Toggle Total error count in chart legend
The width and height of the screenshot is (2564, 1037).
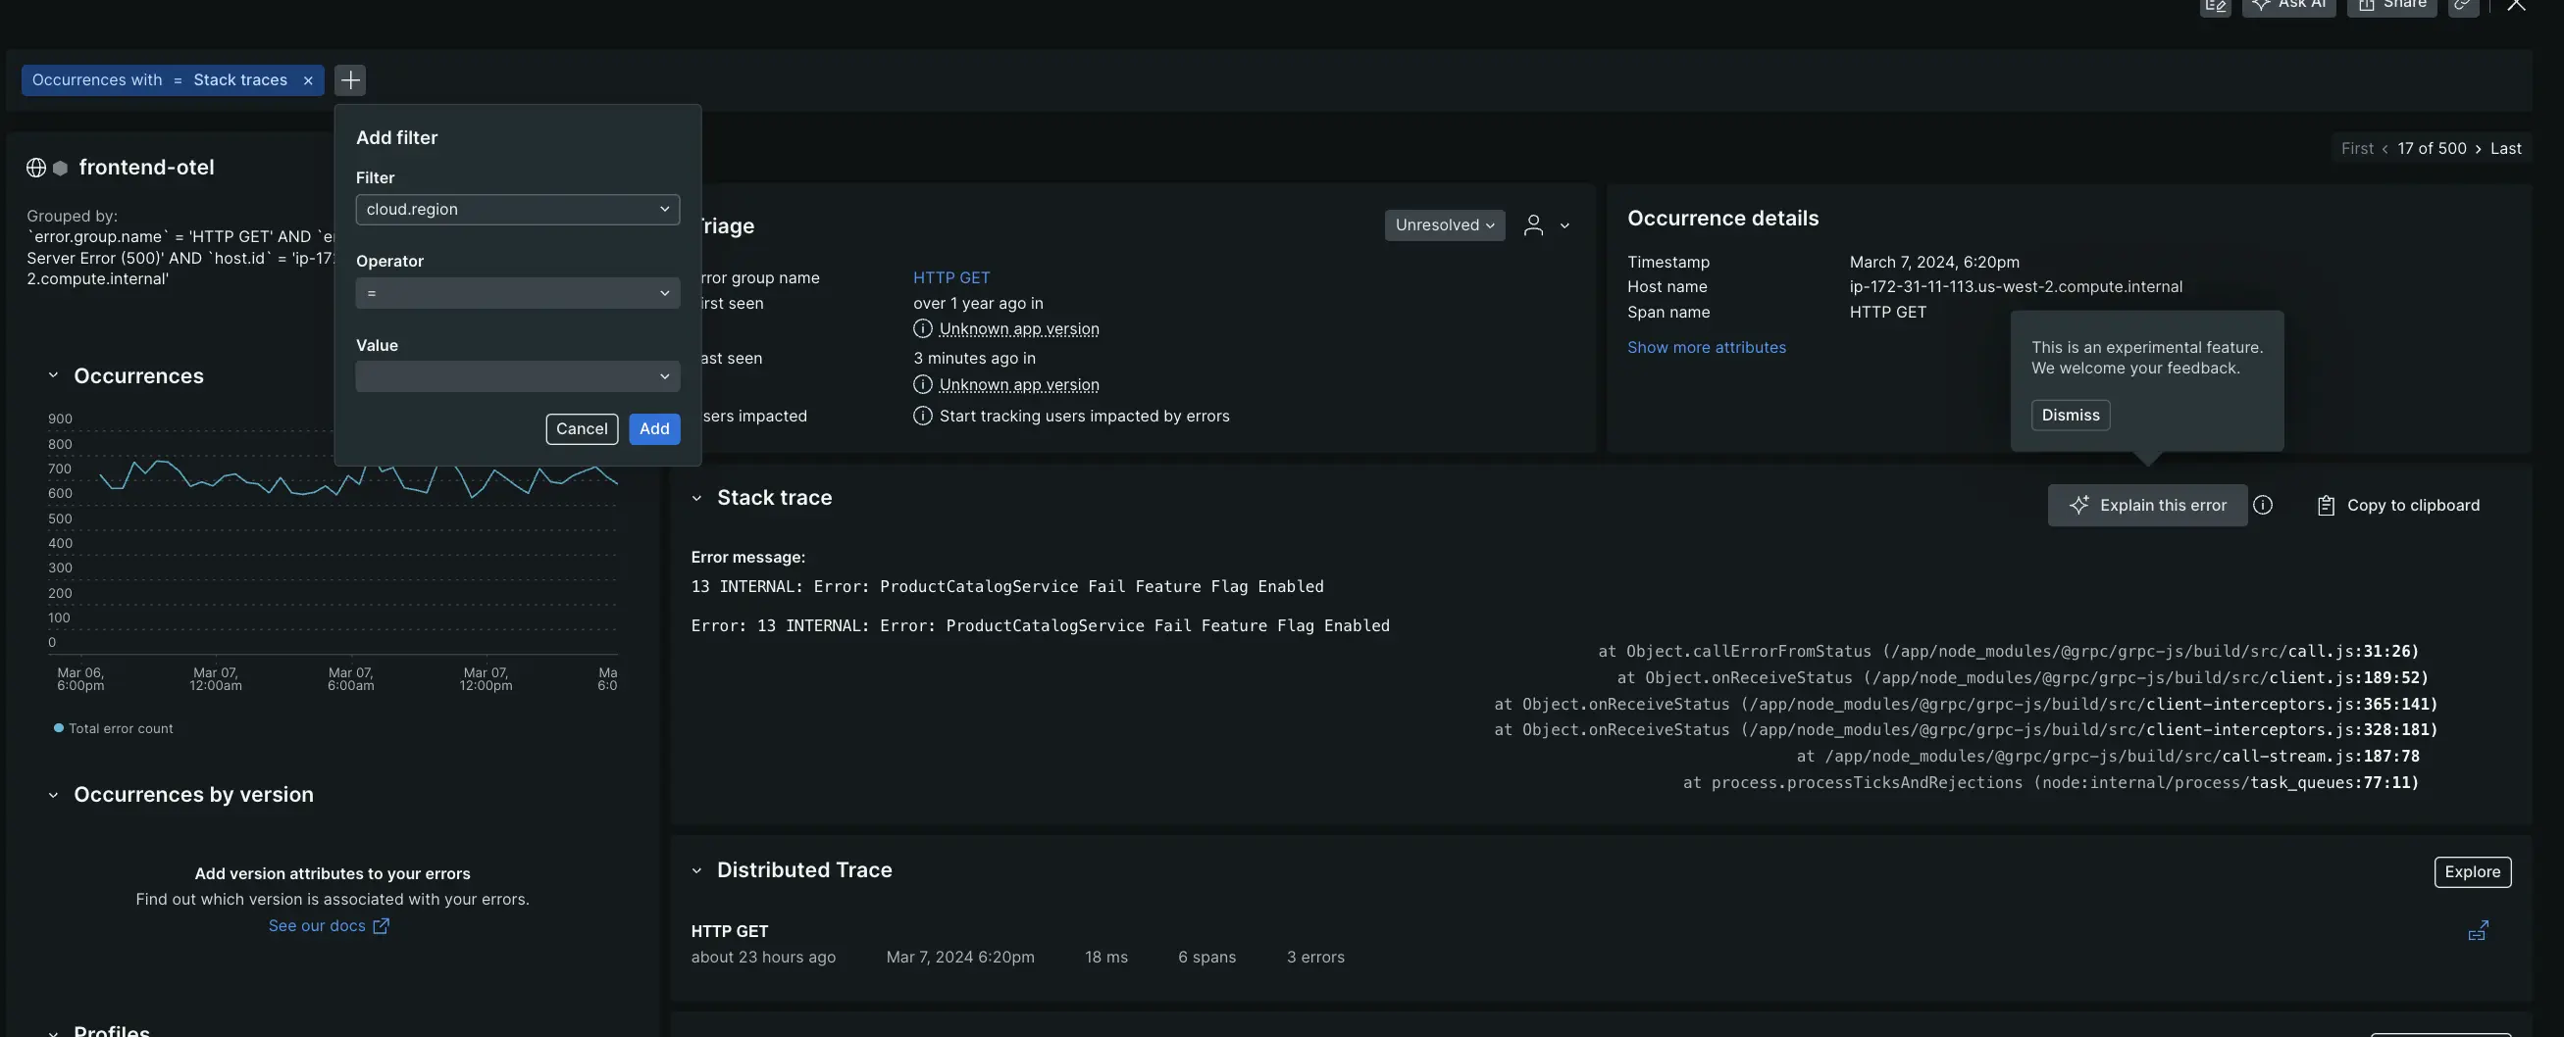click(x=115, y=727)
